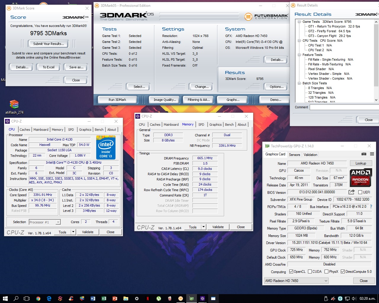This screenshot has width=379, height=303.
Task: Switch to Validation tab in GPU-Z
Action: [x=310, y=154]
